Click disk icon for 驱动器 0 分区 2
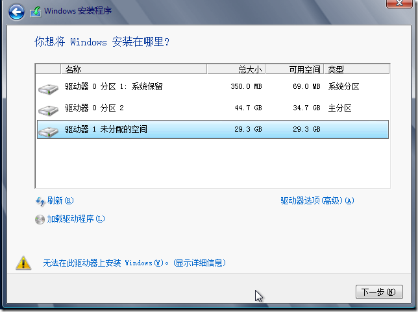418x312 pixels. [48, 110]
